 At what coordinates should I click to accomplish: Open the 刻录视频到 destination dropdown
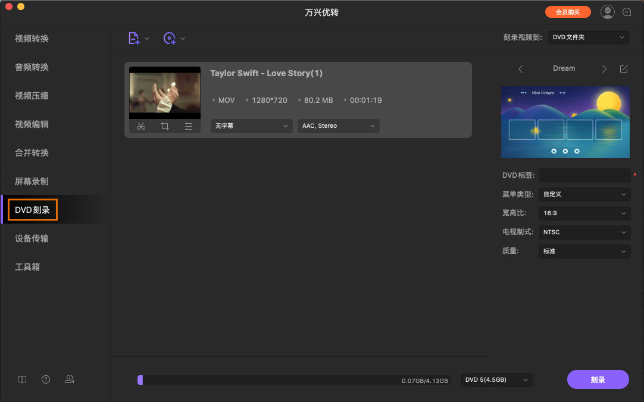(x=588, y=37)
